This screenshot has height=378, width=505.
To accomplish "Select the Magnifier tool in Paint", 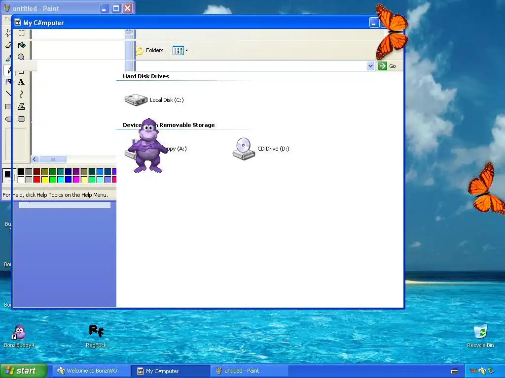I will click(x=21, y=57).
